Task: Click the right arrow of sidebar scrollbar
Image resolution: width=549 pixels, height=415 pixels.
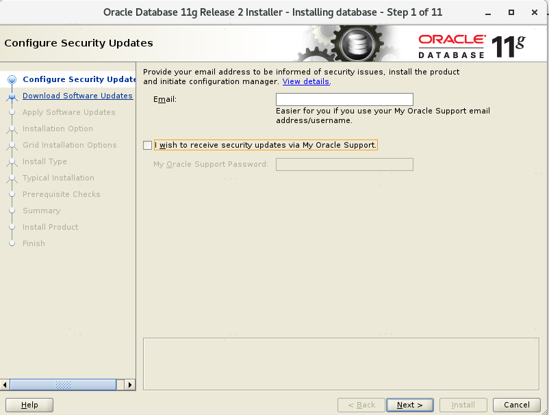Action: 130,385
